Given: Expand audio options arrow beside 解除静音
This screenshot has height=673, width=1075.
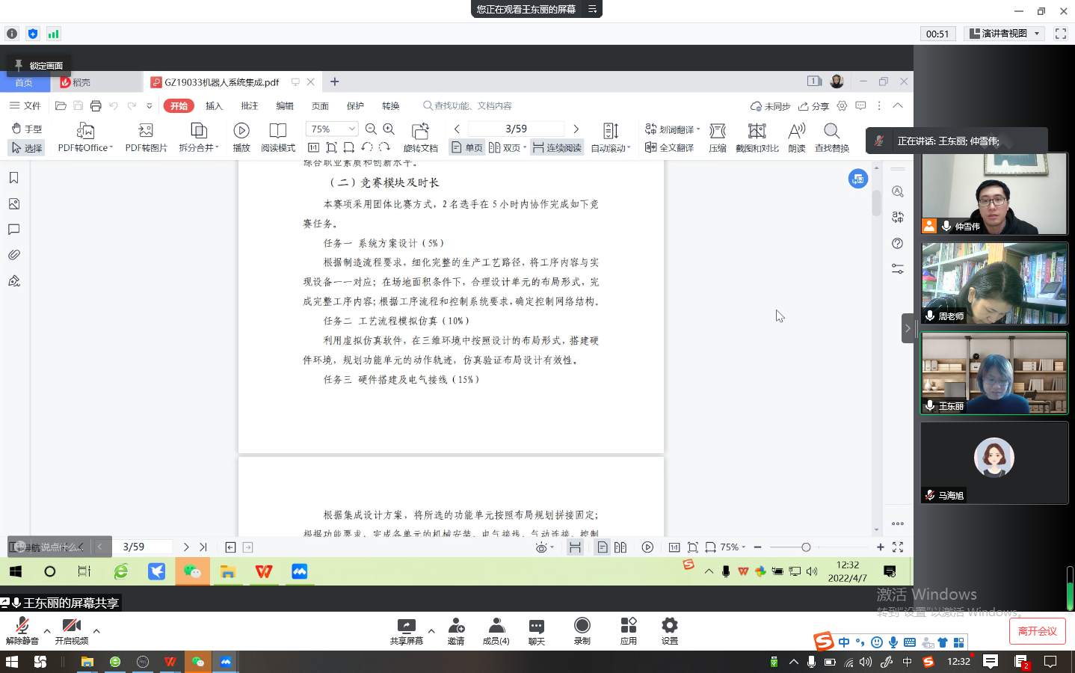Looking at the screenshot, I should click(x=47, y=630).
